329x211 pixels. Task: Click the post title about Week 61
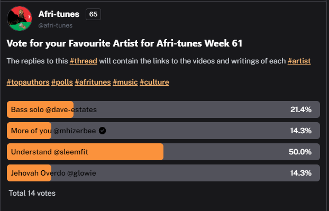point(124,43)
